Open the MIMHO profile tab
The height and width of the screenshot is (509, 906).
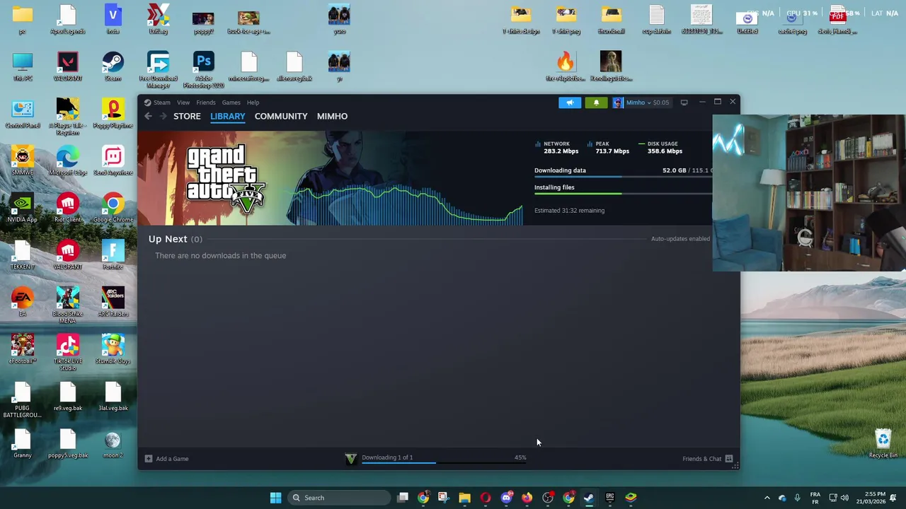click(x=332, y=116)
